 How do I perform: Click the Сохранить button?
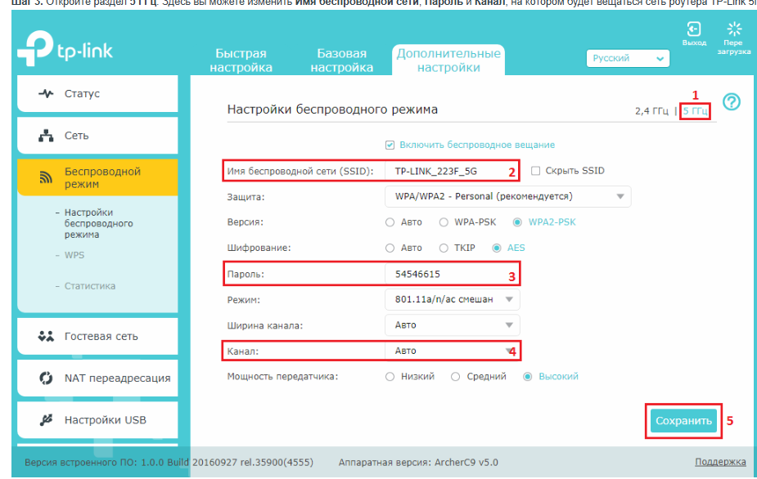[683, 421]
